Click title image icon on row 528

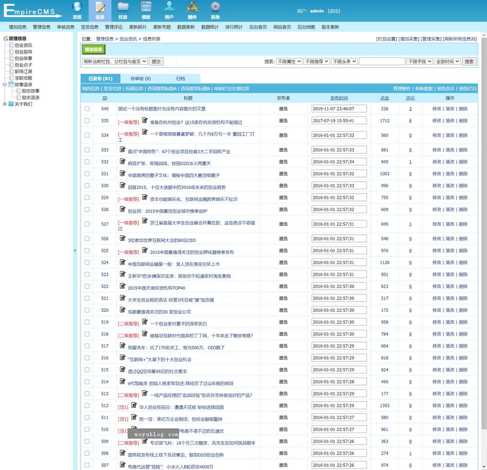(x=123, y=209)
